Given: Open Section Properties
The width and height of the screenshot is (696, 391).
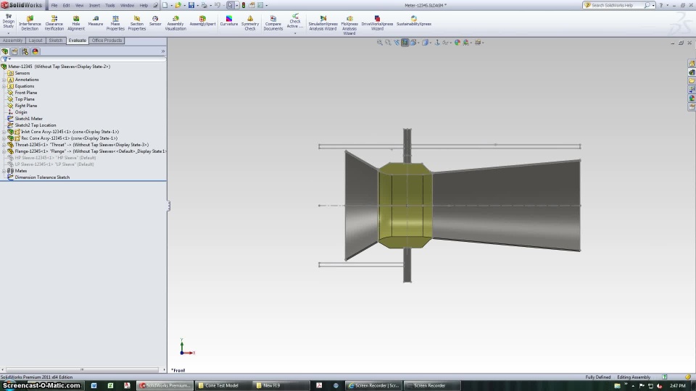Looking at the screenshot, I should coord(137,23).
